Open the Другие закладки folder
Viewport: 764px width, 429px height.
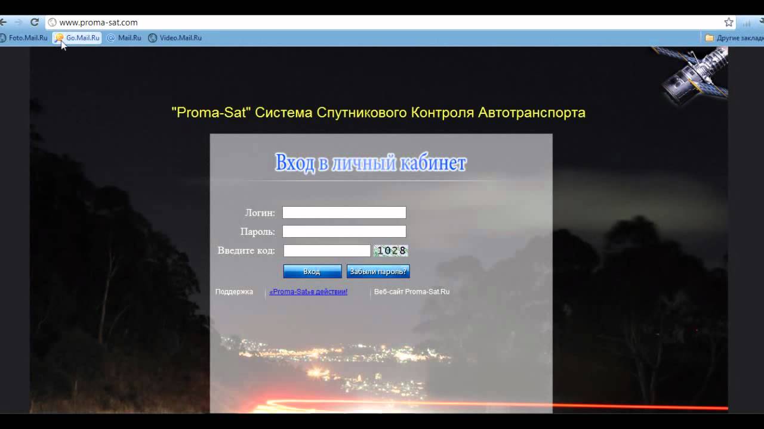(x=734, y=38)
